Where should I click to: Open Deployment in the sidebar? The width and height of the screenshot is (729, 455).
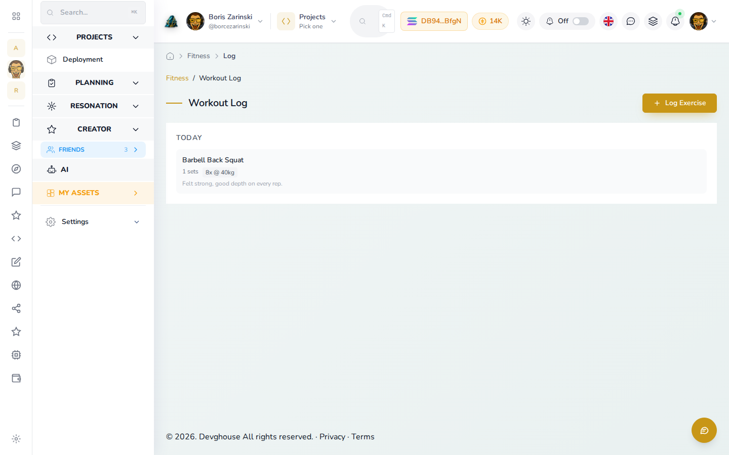tap(93, 60)
